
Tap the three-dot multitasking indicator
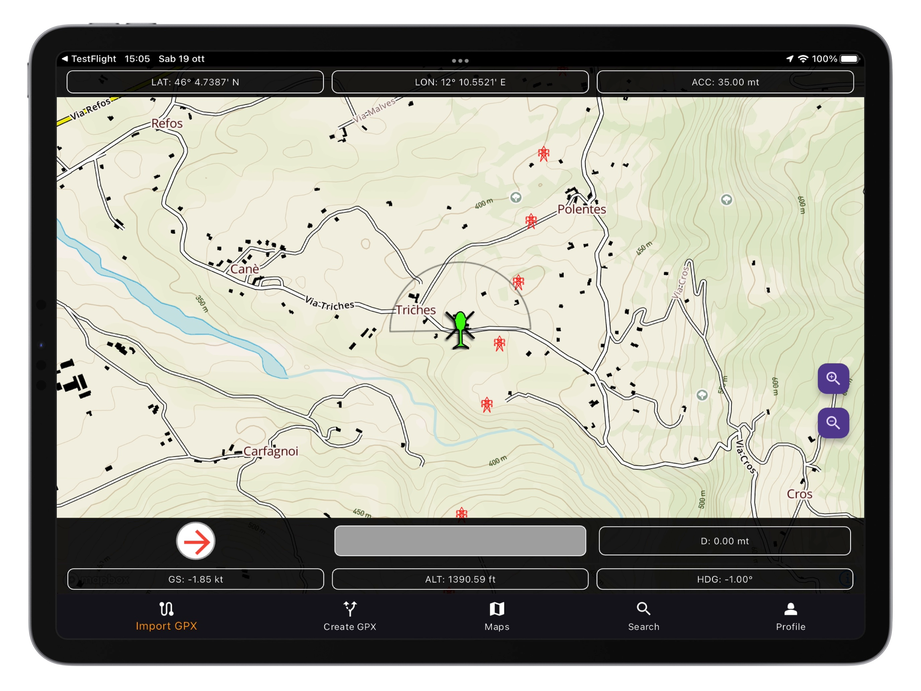[x=460, y=61]
